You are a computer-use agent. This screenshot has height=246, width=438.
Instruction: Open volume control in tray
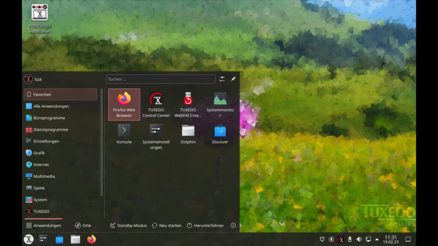coord(359,239)
